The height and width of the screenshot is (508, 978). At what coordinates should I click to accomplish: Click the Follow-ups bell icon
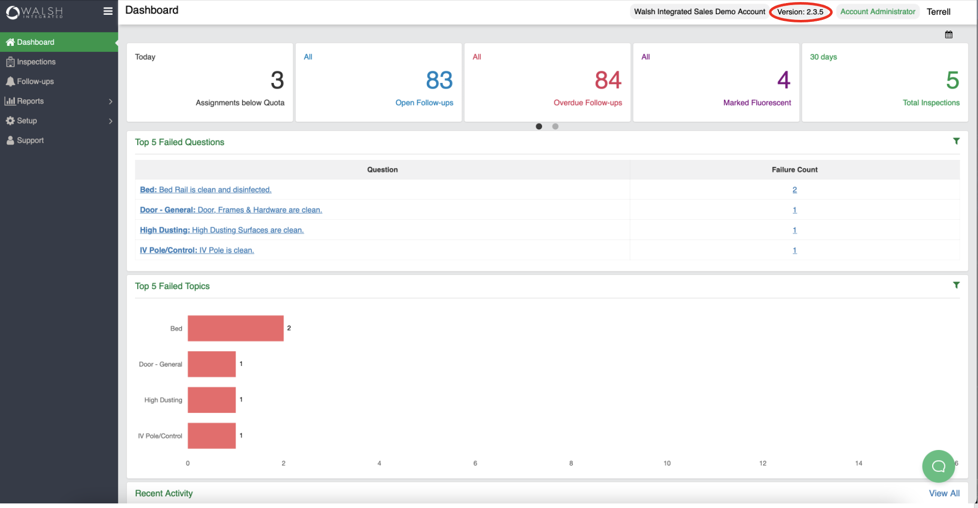coord(11,81)
